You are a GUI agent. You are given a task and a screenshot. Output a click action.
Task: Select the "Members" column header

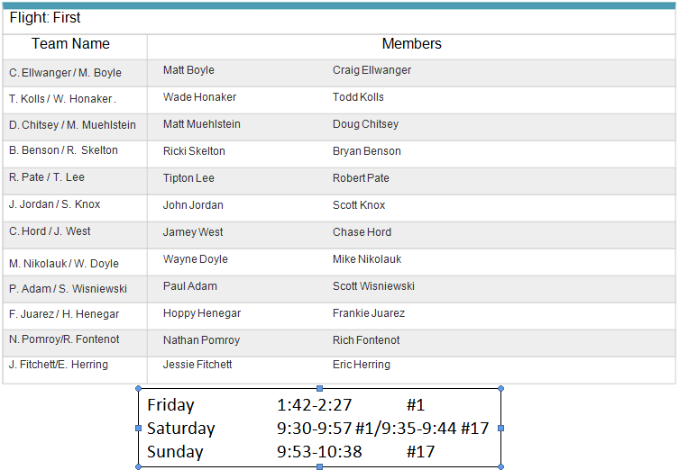tap(411, 44)
